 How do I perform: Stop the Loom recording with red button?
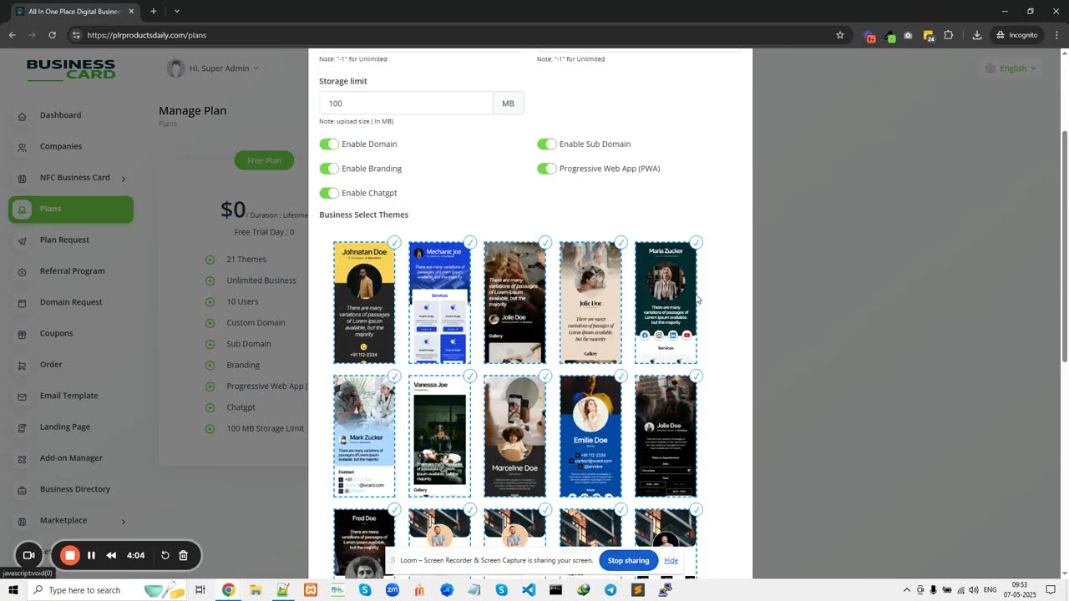click(x=70, y=555)
